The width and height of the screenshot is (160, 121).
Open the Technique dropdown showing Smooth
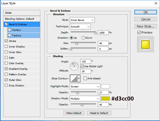coord(80,27)
